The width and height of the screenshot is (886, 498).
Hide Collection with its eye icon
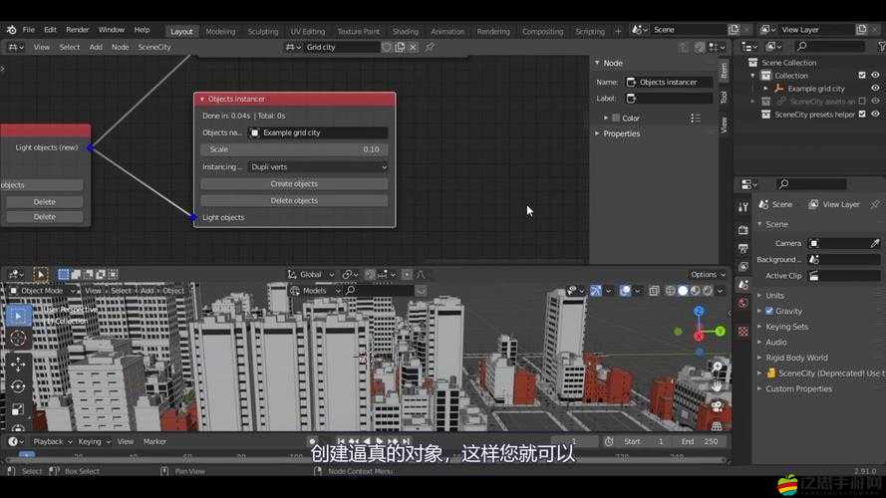click(x=875, y=75)
